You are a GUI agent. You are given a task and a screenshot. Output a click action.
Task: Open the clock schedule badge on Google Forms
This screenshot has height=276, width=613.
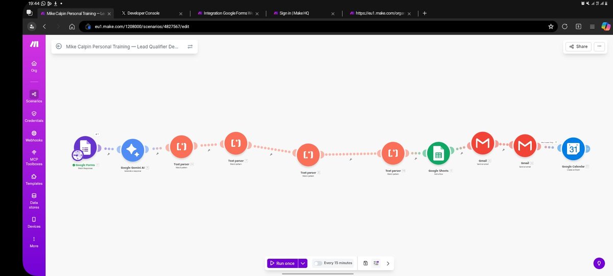[78, 155]
